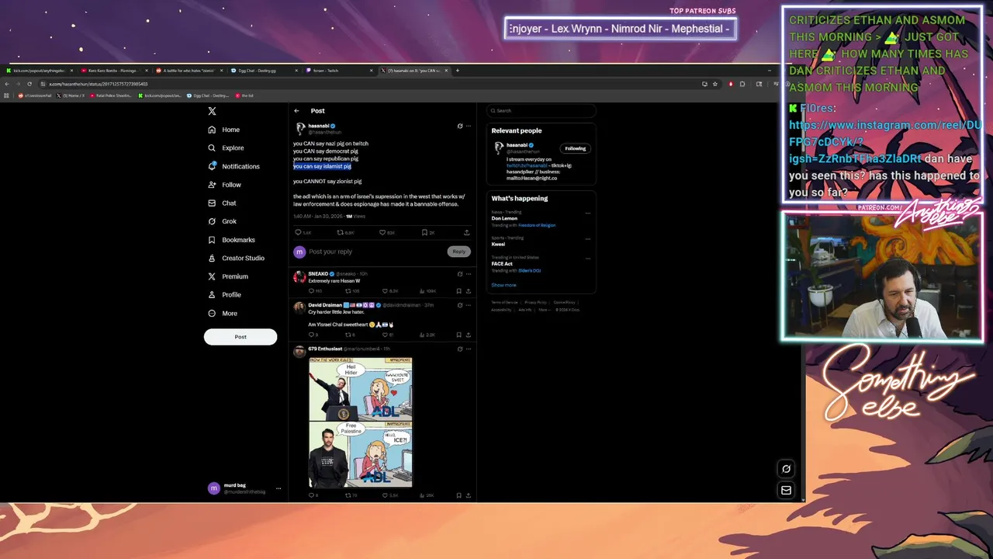Screen dimensions: 993x559
Task: Bookmark SNEAKO's reply
Action: point(458,291)
